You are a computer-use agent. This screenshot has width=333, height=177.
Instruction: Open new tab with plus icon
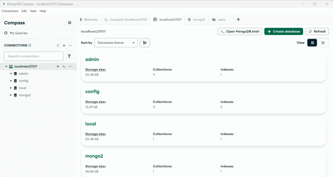(238, 19)
